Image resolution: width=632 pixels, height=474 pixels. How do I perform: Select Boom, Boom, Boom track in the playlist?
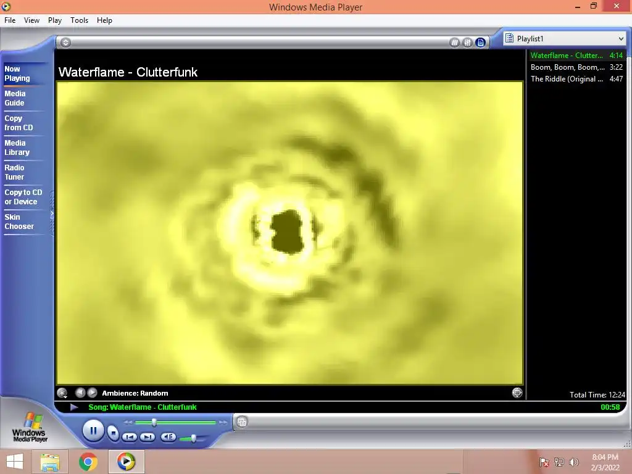(577, 67)
